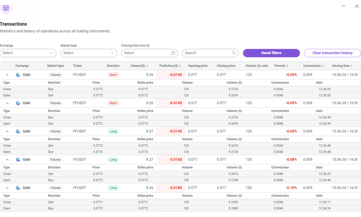The image size is (361, 217).
Task: Open the Exchange filter dropdown
Action: [28, 53]
